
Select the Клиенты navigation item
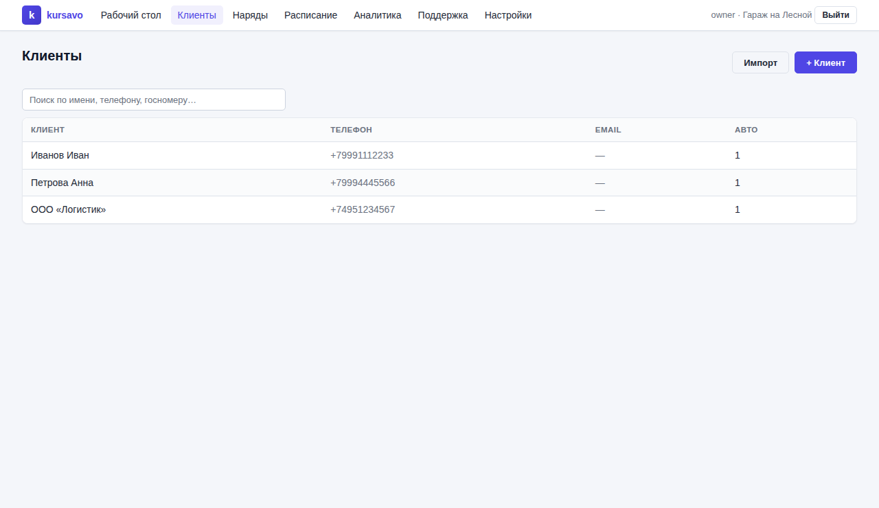pos(197,15)
